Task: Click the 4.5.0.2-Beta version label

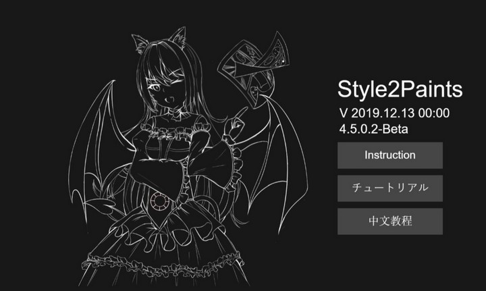Action: (x=373, y=129)
